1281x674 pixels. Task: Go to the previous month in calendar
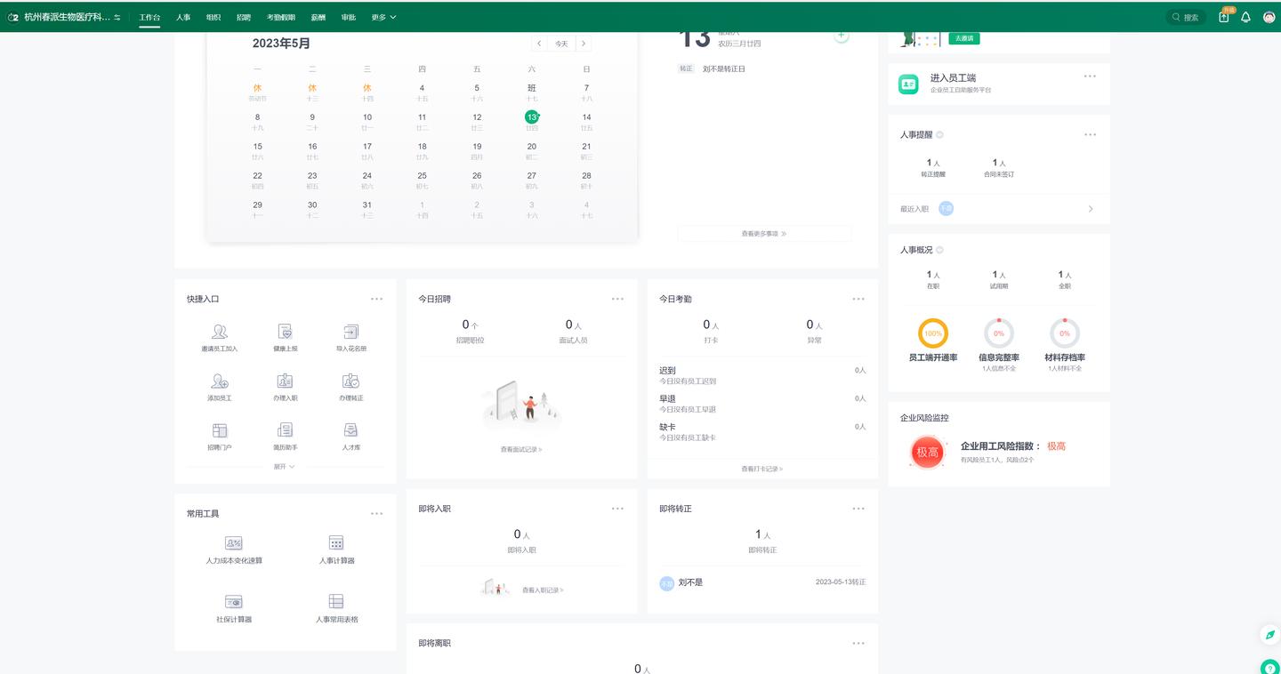point(539,44)
